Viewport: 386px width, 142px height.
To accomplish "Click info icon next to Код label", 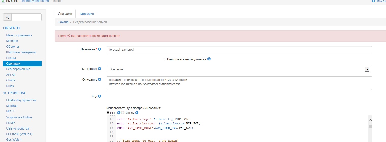I will click(100, 96).
